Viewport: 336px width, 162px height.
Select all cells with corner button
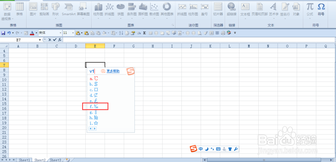(4, 46)
